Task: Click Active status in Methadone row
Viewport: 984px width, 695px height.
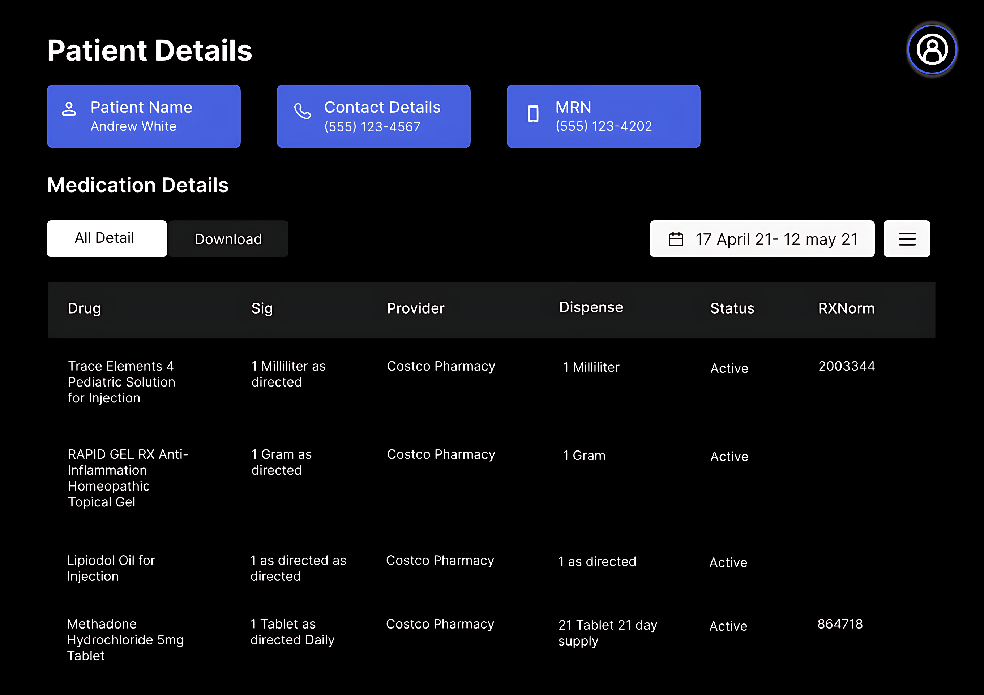Action: pyautogui.click(x=728, y=626)
